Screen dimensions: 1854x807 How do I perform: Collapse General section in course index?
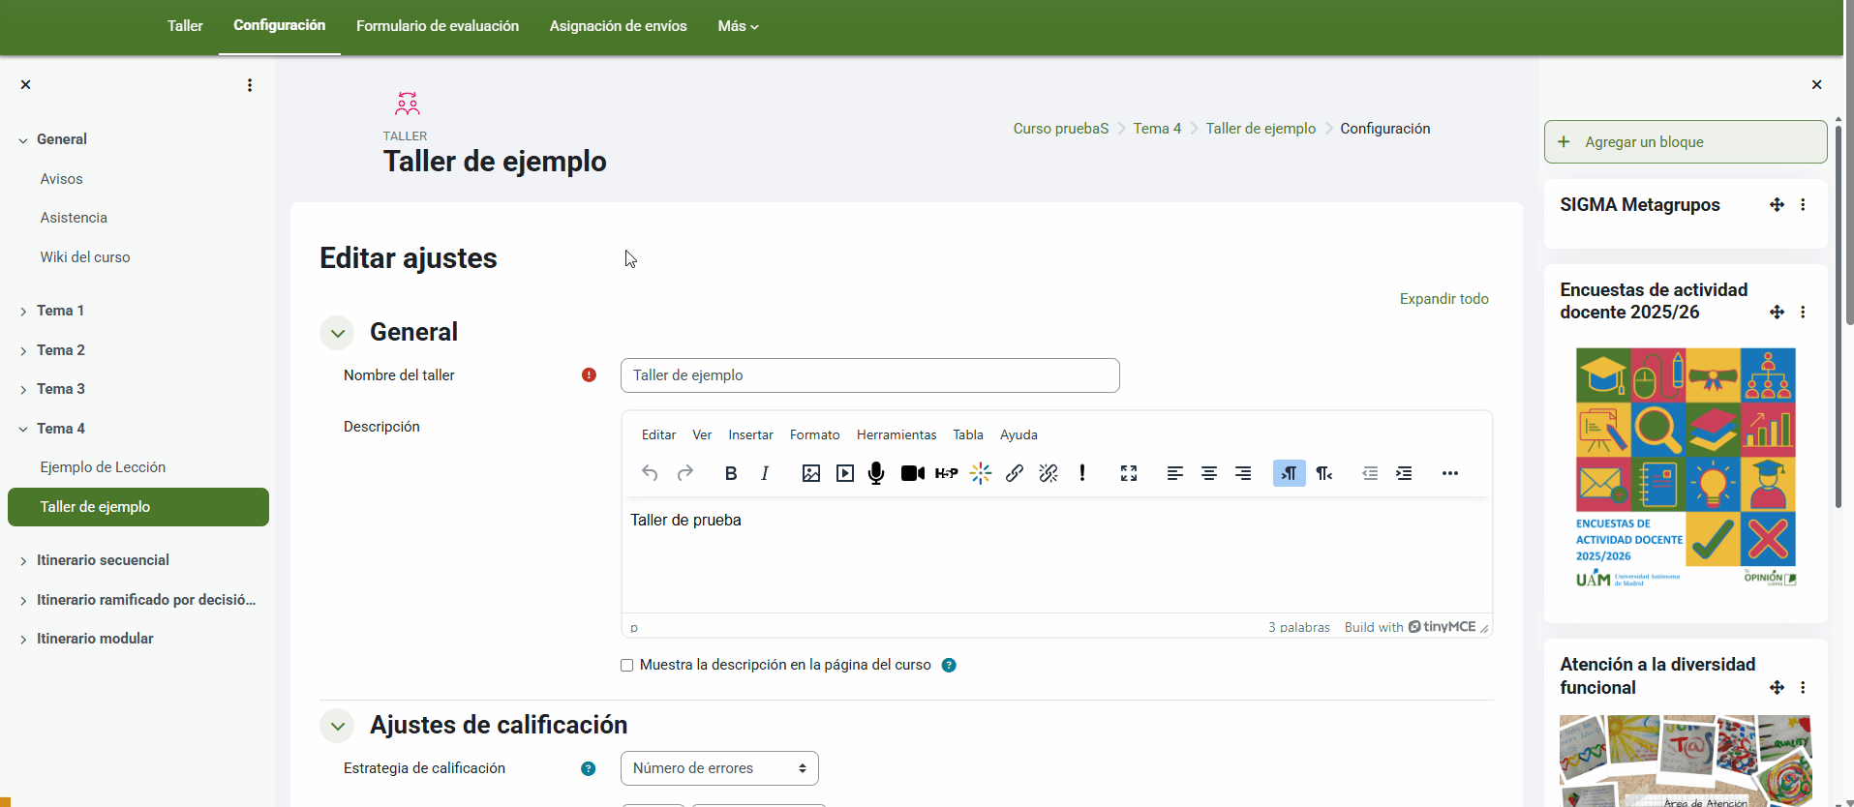click(x=23, y=140)
